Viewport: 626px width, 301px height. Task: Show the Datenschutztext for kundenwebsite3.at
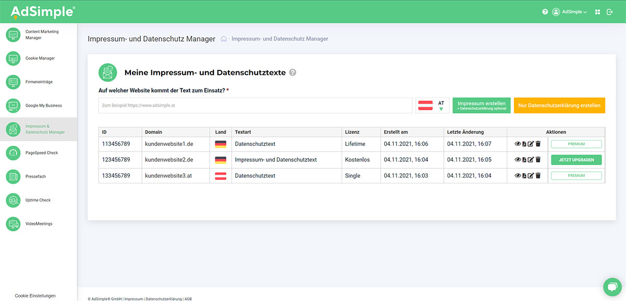point(517,175)
